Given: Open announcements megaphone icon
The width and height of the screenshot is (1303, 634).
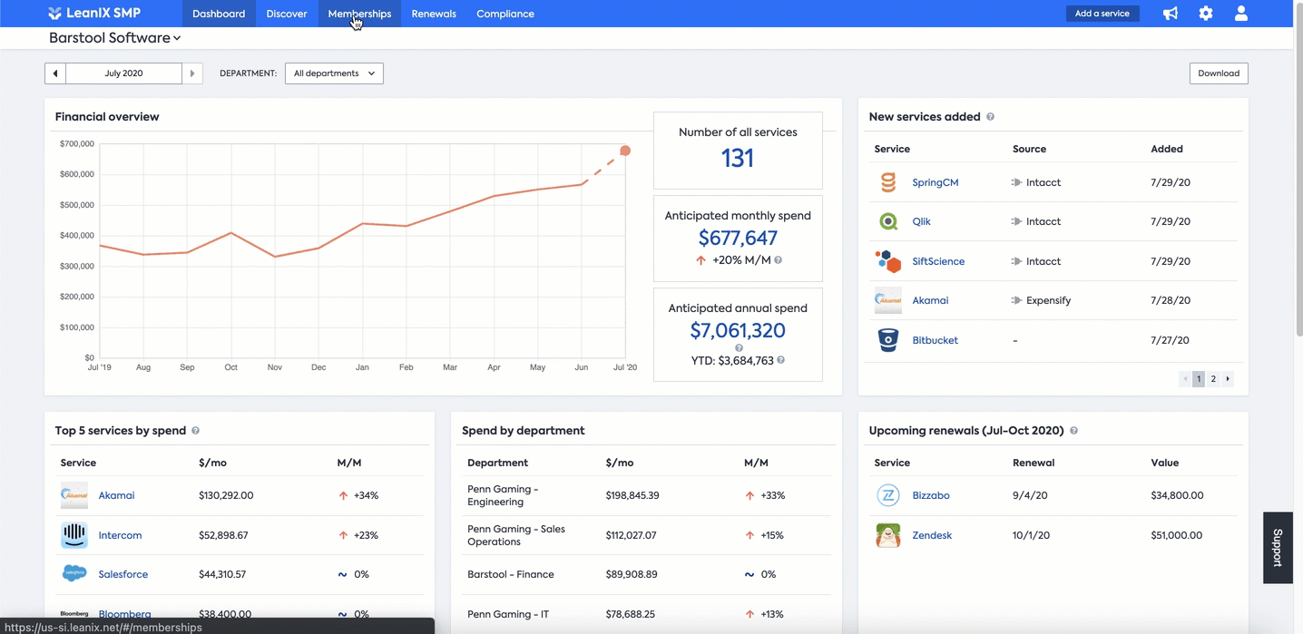Looking at the screenshot, I should (x=1171, y=14).
